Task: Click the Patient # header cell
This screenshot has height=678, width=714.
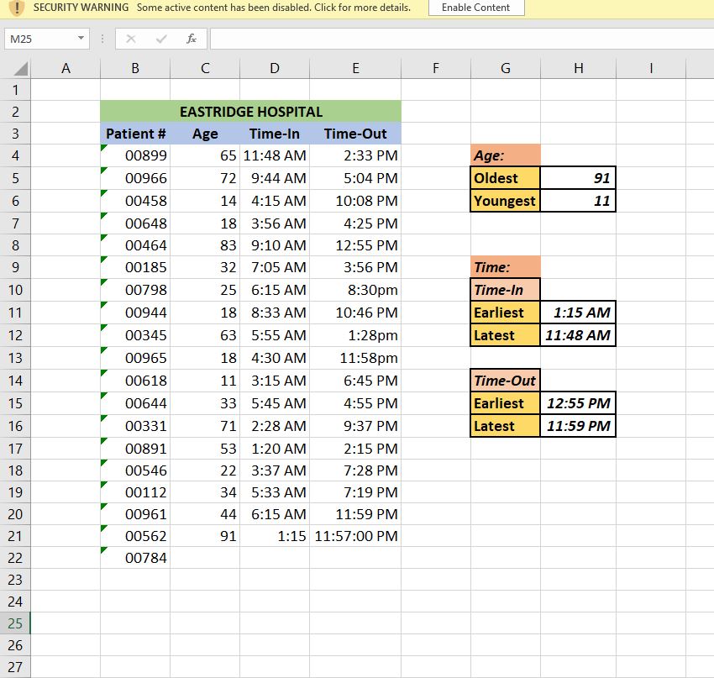Action: click(135, 134)
